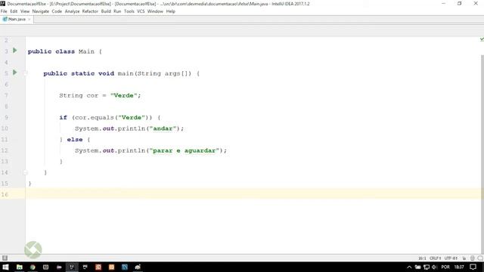Viewport: 484px width, 272px height.
Task: Open the Run menu
Action: [117, 11]
